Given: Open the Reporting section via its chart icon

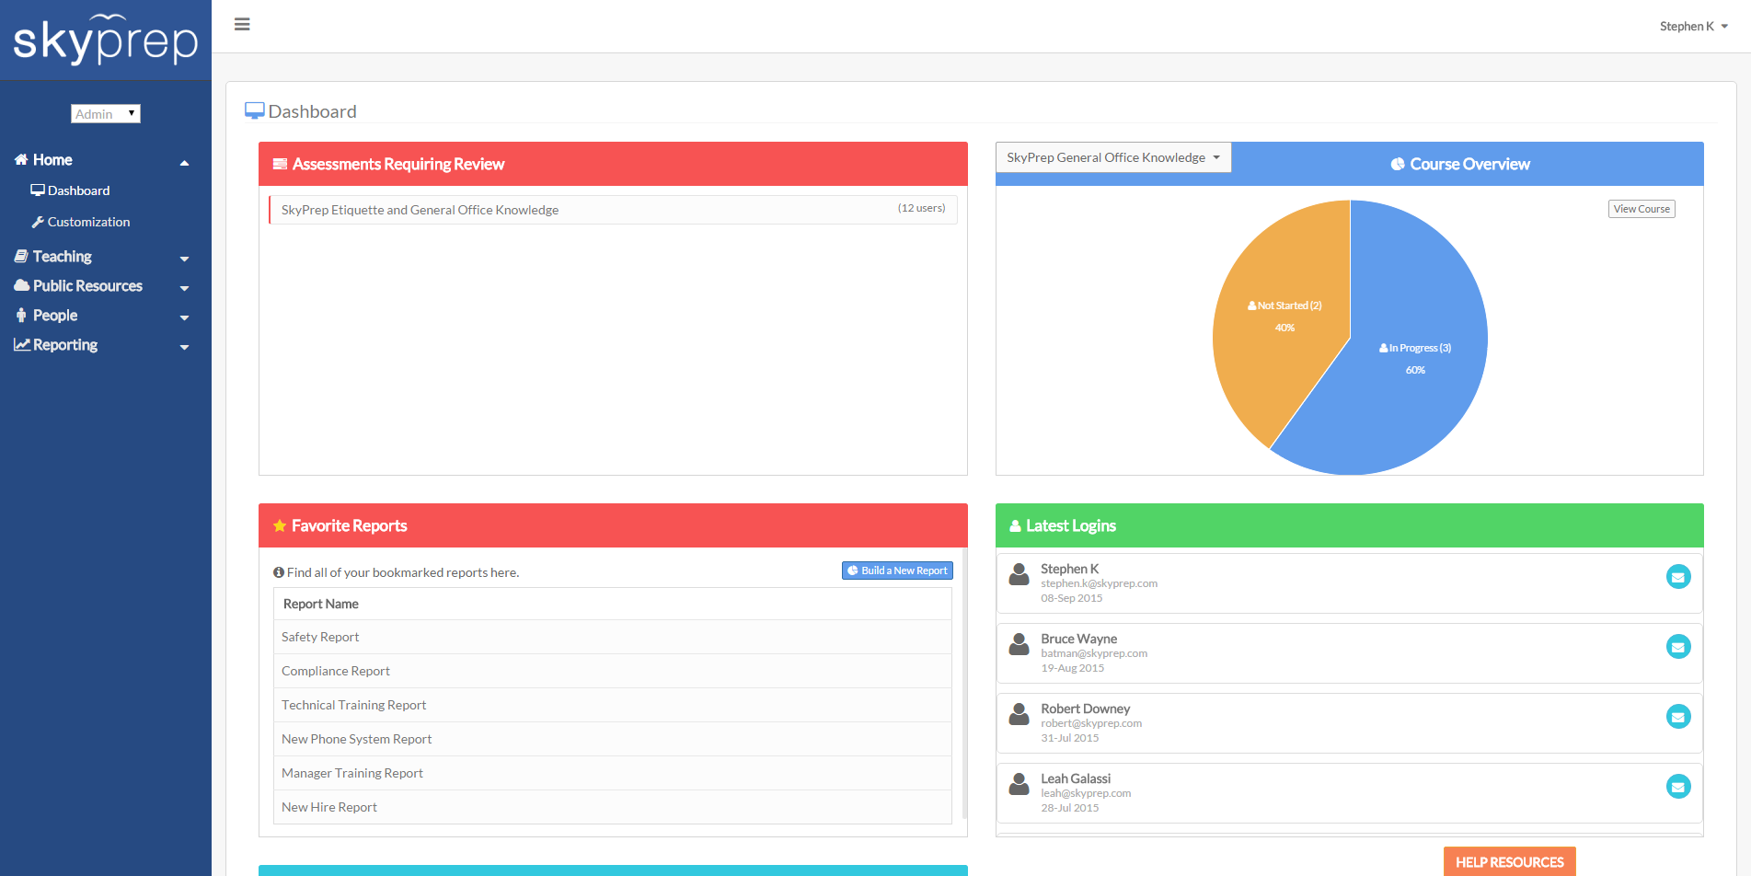Looking at the screenshot, I should (22, 344).
